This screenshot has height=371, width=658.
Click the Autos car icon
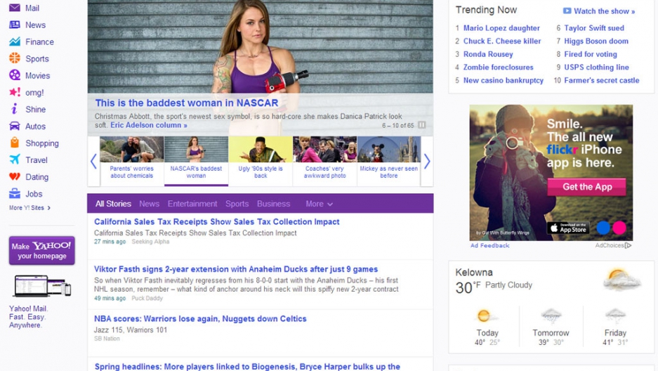click(x=14, y=126)
